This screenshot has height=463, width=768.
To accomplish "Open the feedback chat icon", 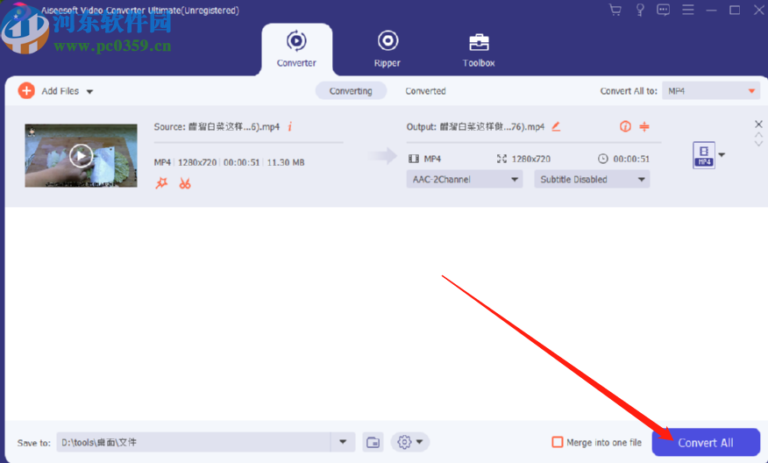I will [663, 10].
